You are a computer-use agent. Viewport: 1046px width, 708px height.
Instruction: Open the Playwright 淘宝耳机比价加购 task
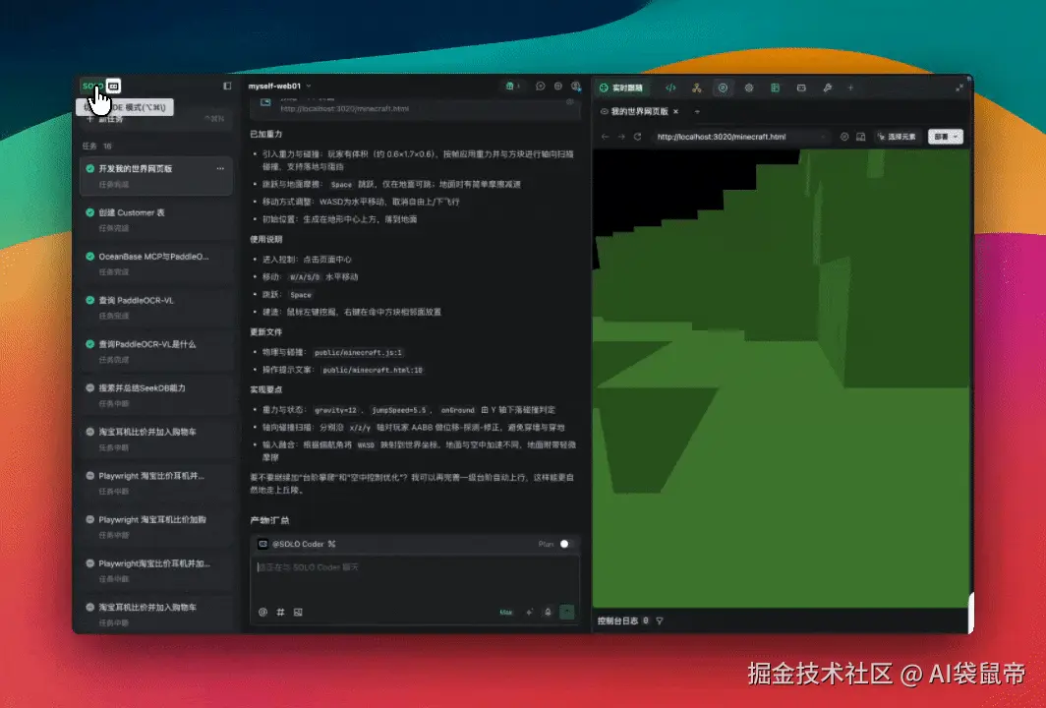coord(156,526)
